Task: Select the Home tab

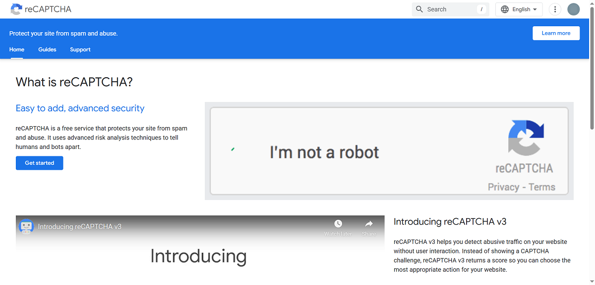Action: tap(16, 49)
